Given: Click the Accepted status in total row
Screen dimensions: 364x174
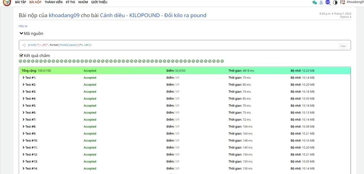Looking at the screenshot, I should coord(90,71).
